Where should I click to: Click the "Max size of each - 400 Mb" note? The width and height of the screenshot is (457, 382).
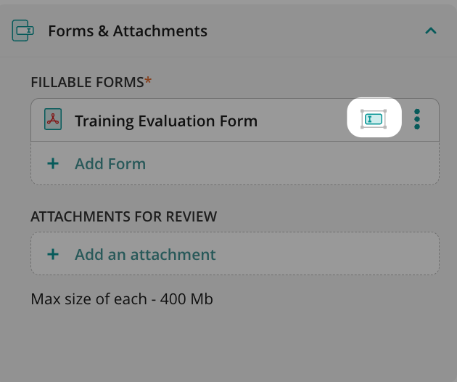click(x=122, y=298)
